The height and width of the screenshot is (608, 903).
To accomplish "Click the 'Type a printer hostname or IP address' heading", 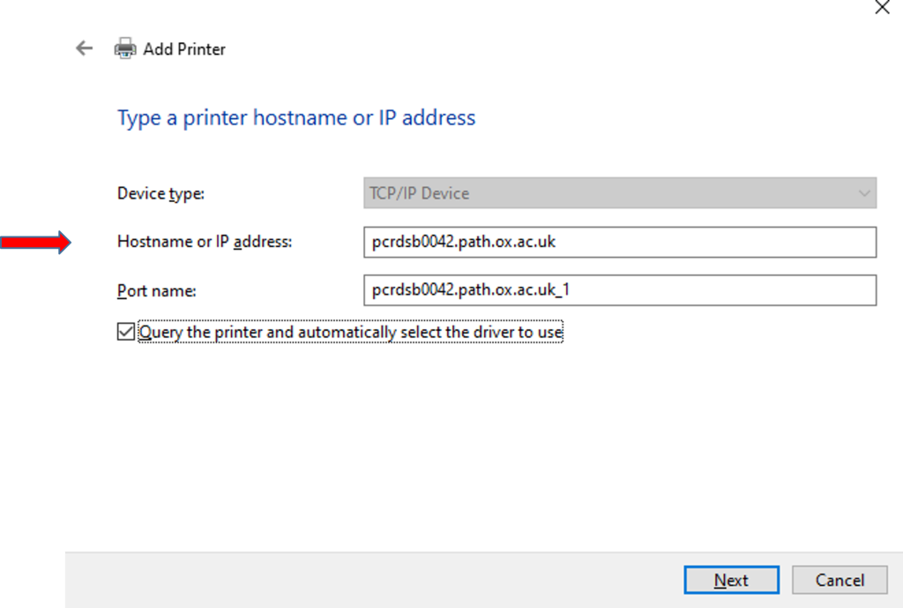I will [x=296, y=117].
